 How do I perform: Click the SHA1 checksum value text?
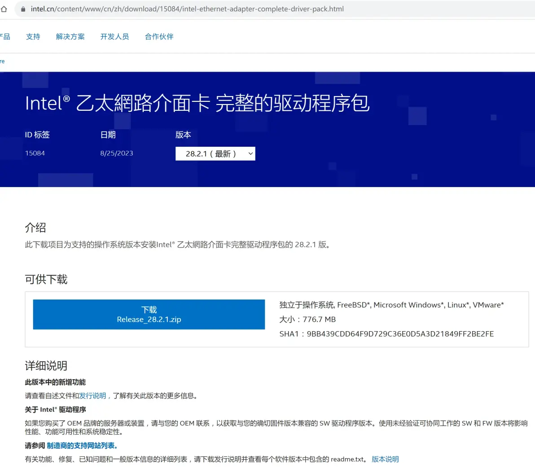coord(400,334)
